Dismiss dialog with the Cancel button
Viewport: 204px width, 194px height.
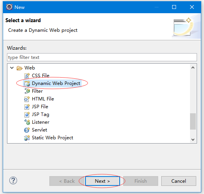(x=179, y=181)
